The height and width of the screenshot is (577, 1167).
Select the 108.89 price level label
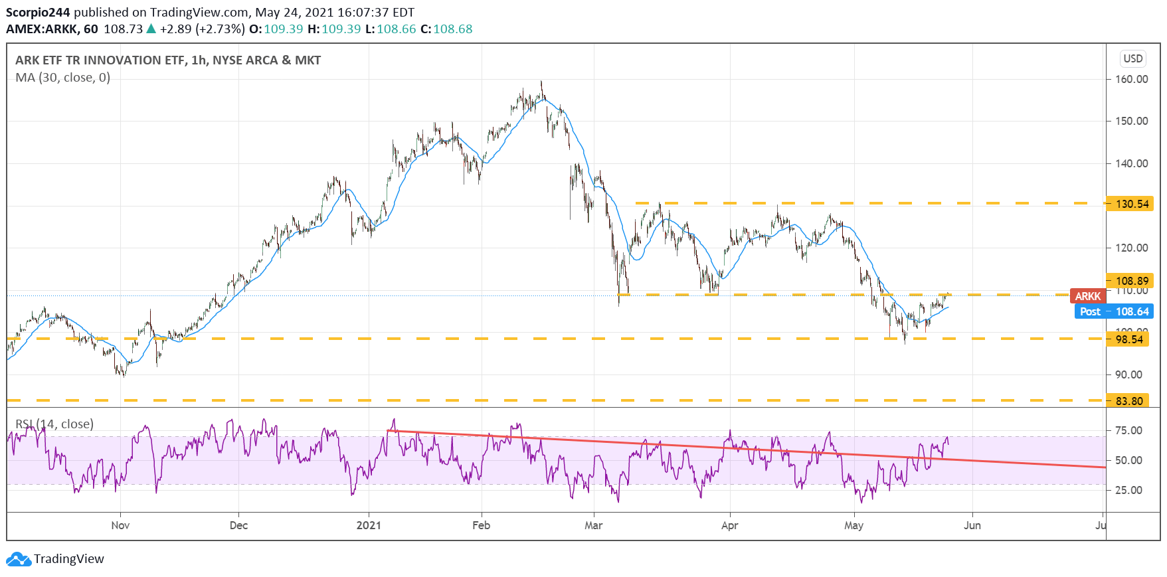pos(1129,281)
